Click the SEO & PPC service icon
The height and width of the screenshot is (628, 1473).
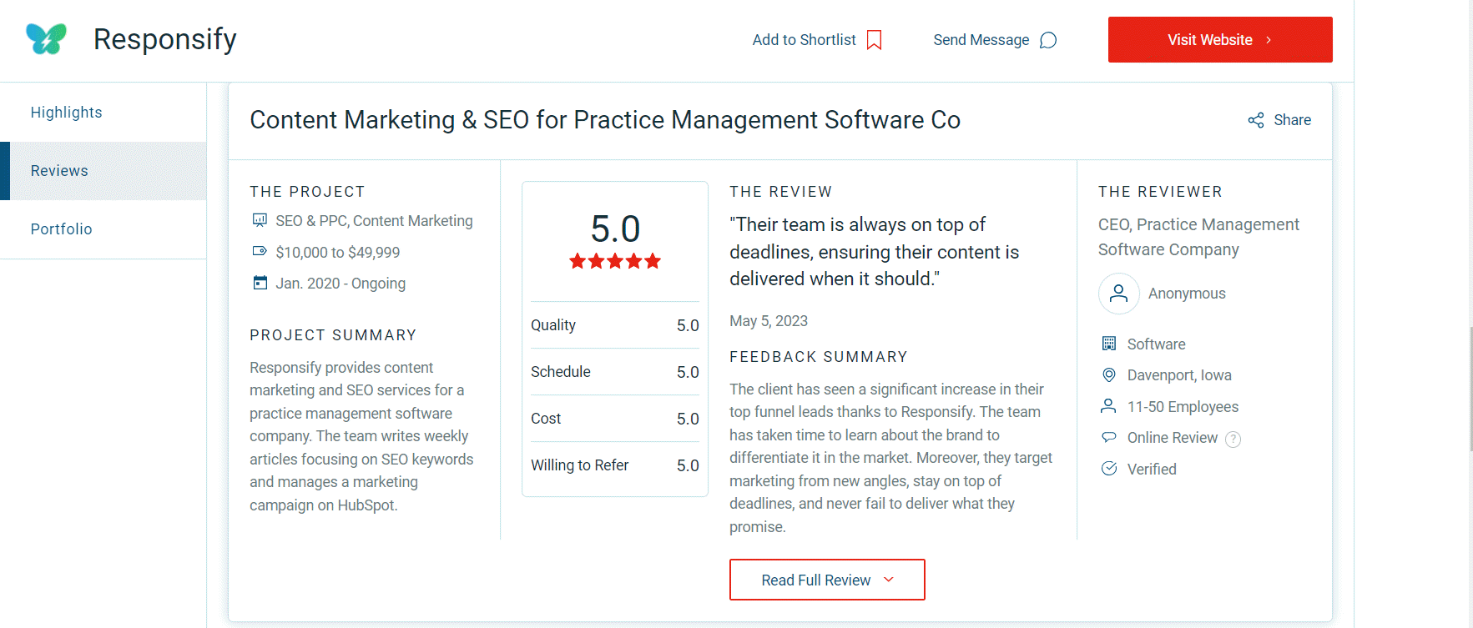coord(260,220)
